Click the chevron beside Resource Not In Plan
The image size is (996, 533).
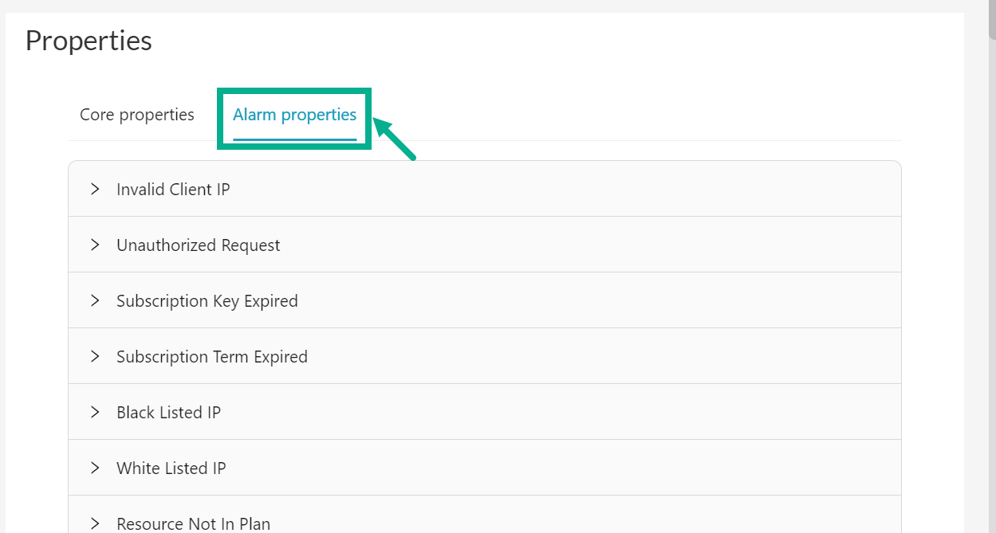click(95, 523)
